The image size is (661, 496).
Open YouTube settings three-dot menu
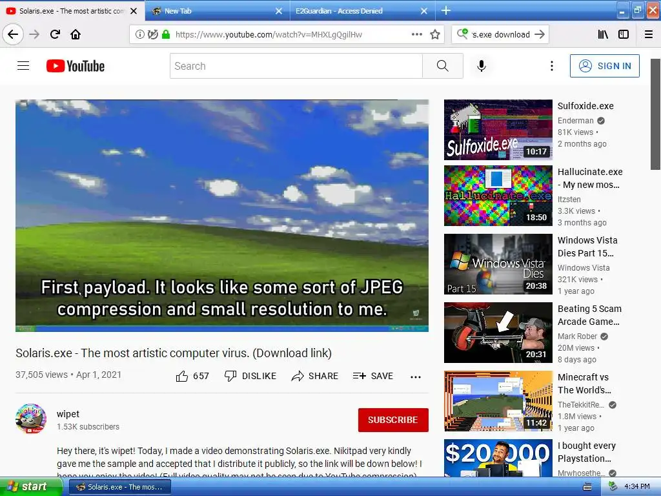(x=551, y=66)
